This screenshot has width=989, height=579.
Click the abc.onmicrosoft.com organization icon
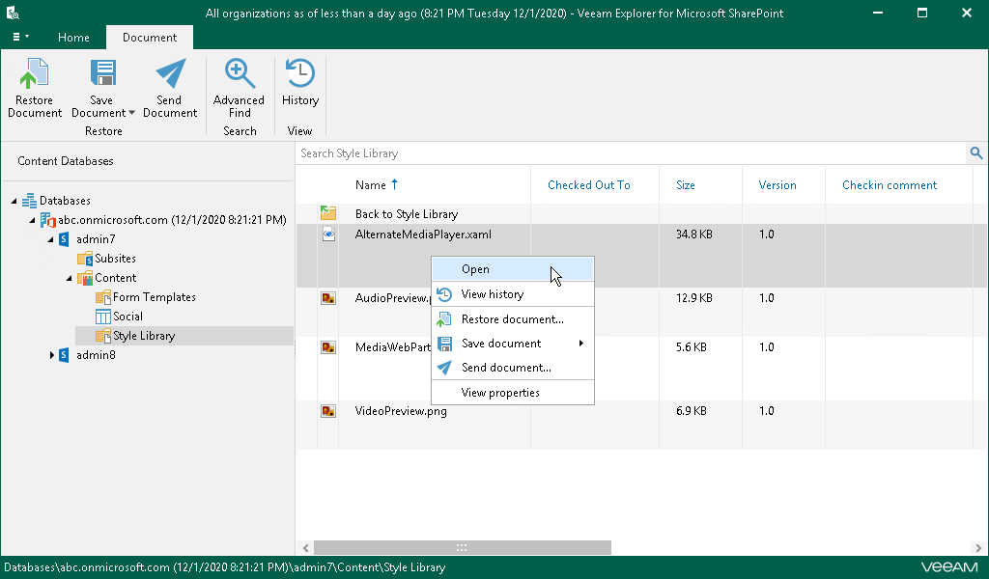pos(48,220)
